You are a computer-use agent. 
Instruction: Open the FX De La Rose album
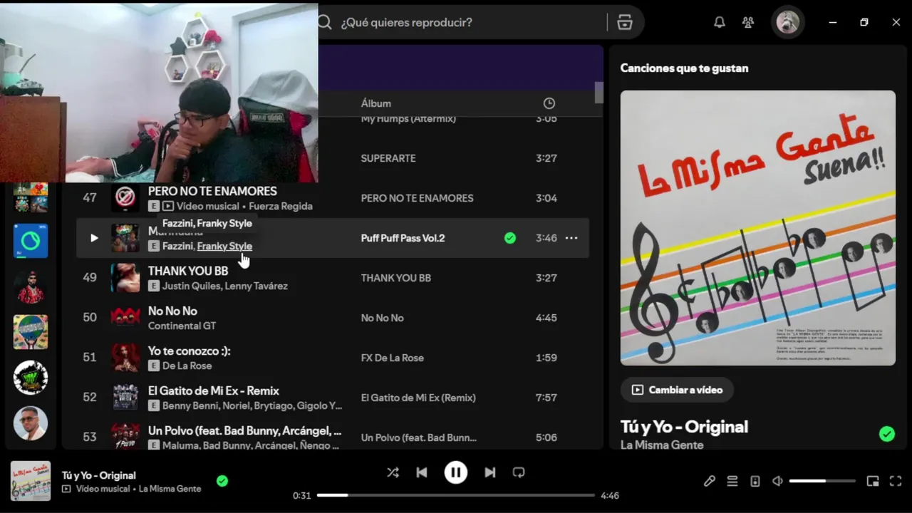(393, 358)
